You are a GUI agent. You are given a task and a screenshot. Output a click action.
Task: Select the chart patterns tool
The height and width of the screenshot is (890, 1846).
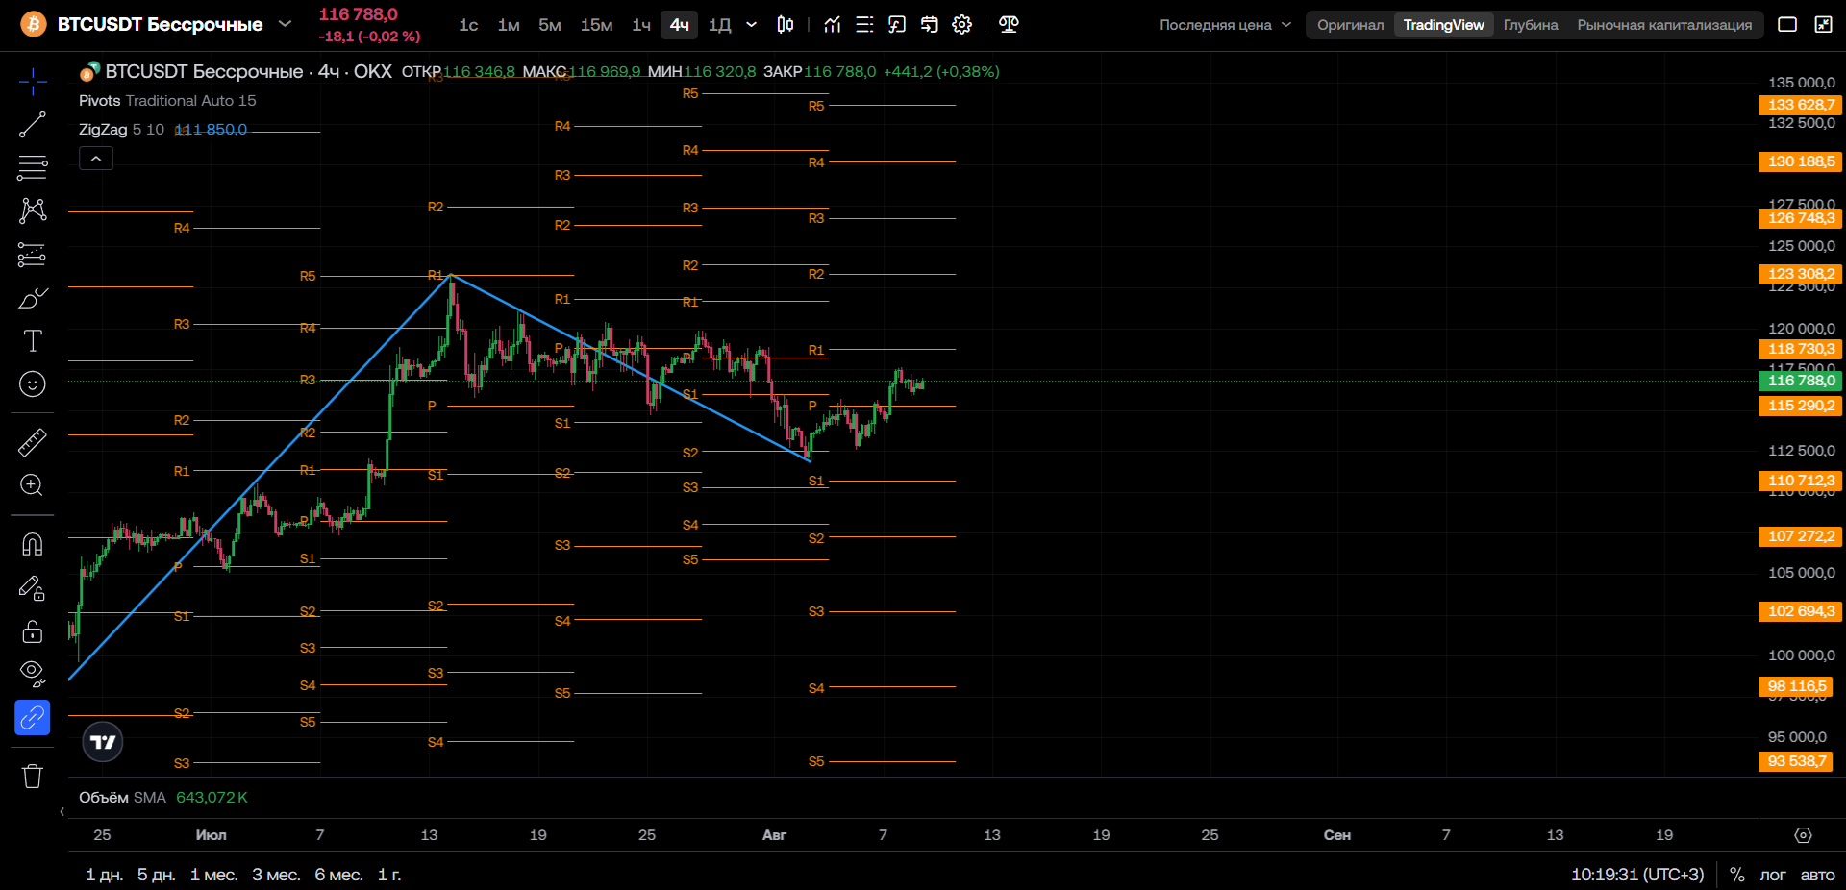pos(33,210)
